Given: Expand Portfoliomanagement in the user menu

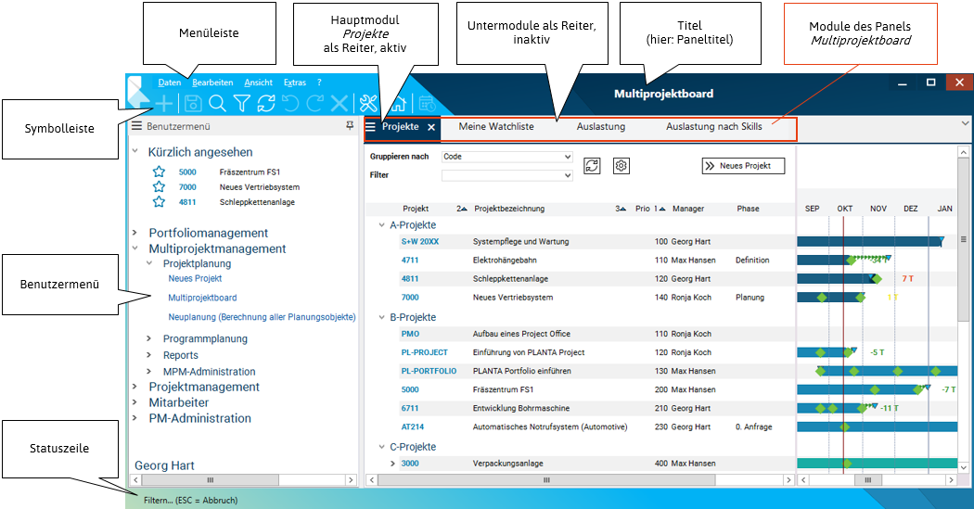Looking at the screenshot, I should tap(135, 234).
